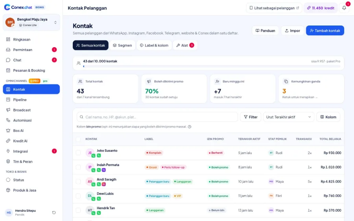Screen dimensions: 354x221
Task: Click the search magnifier icon
Action: click(81, 117)
